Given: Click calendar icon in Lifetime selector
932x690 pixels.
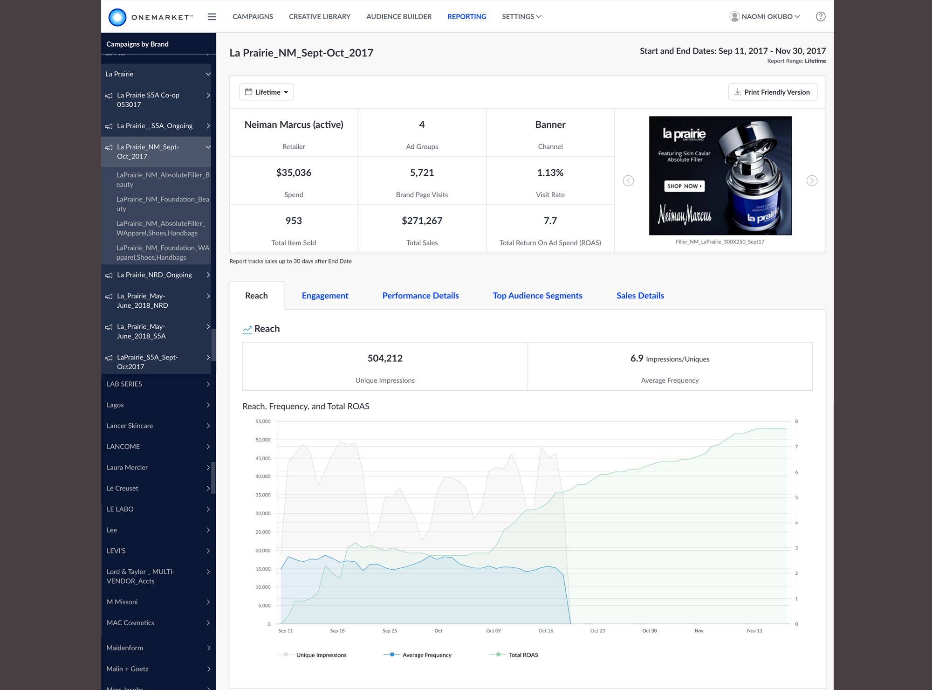Looking at the screenshot, I should click(x=249, y=92).
